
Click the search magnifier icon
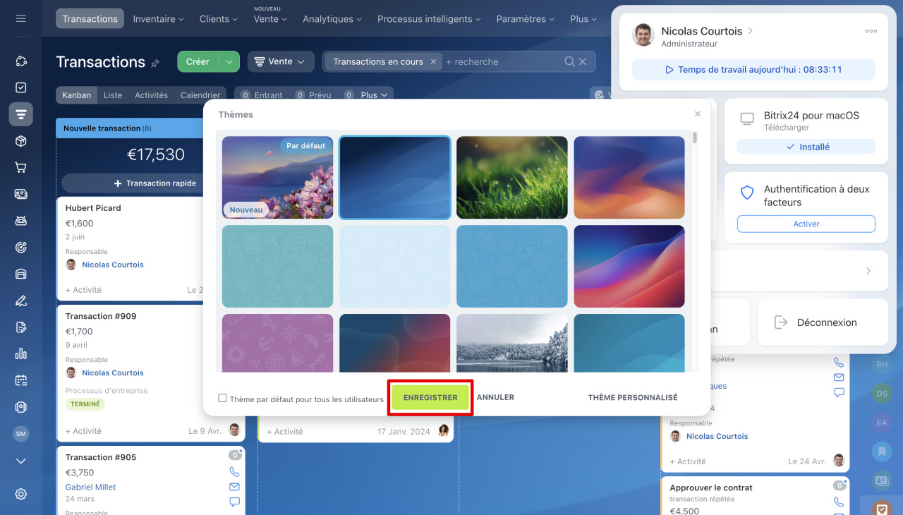(570, 61)
